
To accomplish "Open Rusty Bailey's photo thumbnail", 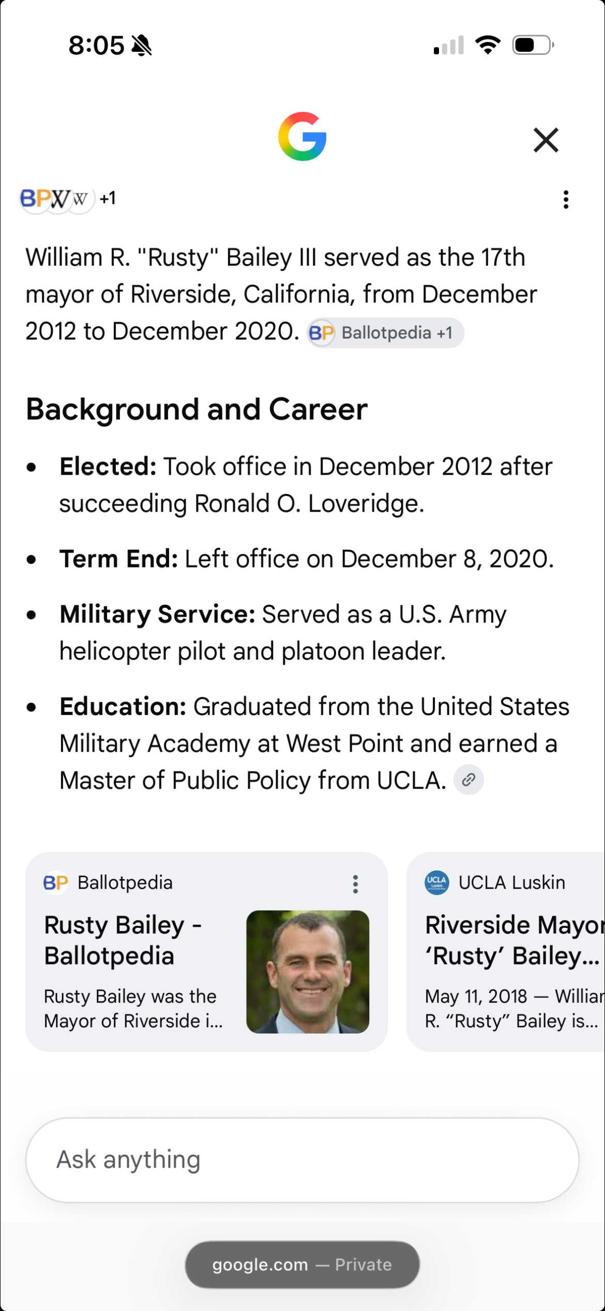I will (x=308, y=972).
